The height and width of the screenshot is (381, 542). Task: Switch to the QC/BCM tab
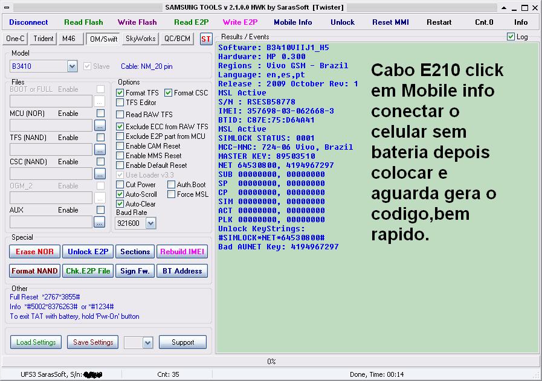tap(177, 39)
